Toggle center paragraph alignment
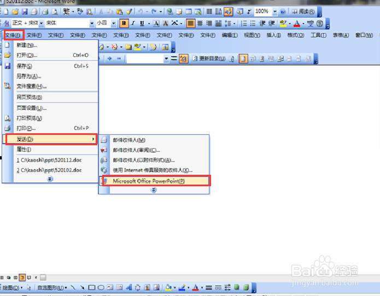 [x=200, y=23]
